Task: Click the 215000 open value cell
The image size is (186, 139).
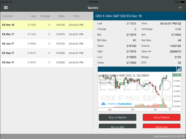Action: click(x=61, y=62)
